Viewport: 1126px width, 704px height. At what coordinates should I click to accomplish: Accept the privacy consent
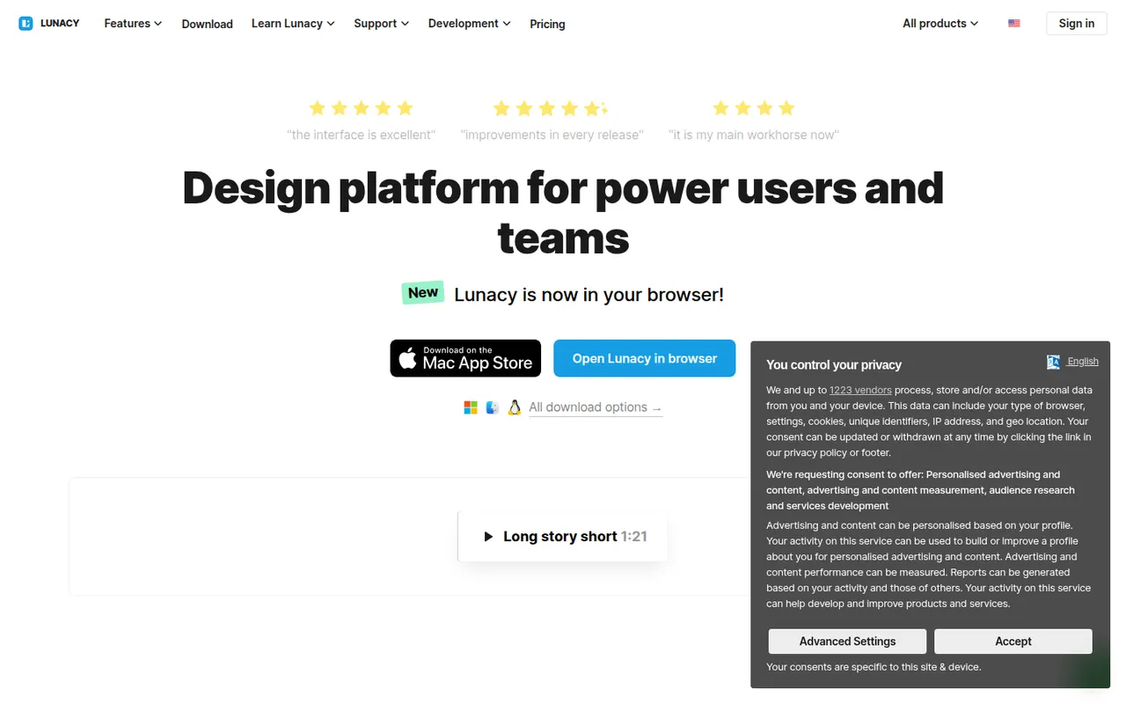click(x=1013, y=642)
